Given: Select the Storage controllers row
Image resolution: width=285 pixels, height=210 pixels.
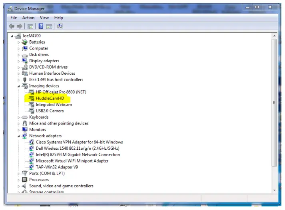Looking at the screenshot, I should click(46, 192).
